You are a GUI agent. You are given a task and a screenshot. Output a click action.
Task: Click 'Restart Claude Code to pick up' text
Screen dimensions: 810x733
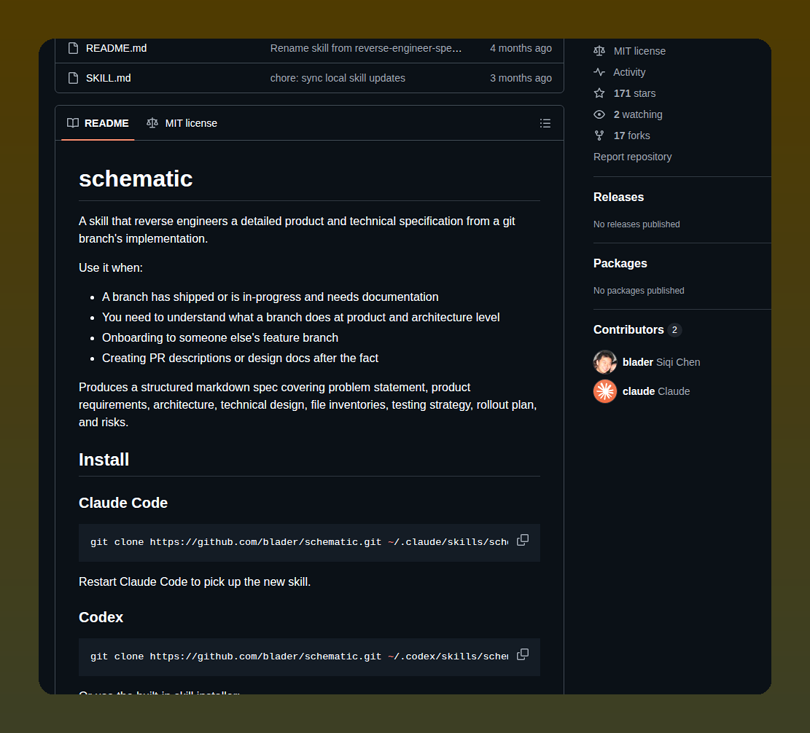(195, 581)
